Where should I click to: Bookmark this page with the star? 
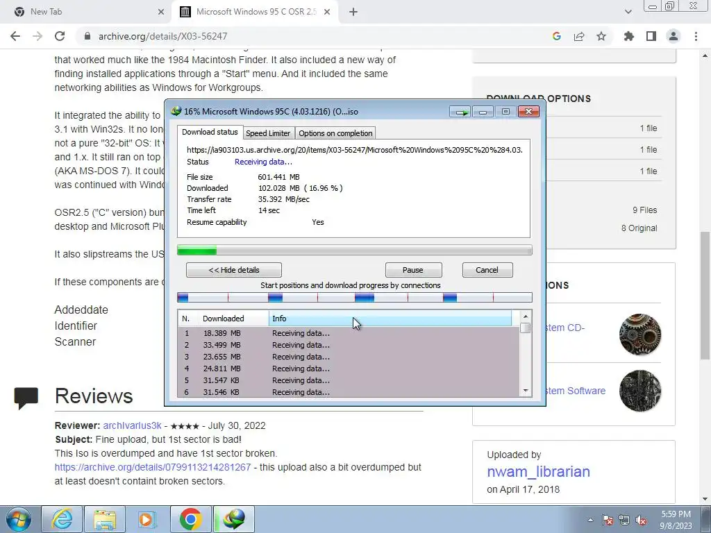(x=601, y=36)
